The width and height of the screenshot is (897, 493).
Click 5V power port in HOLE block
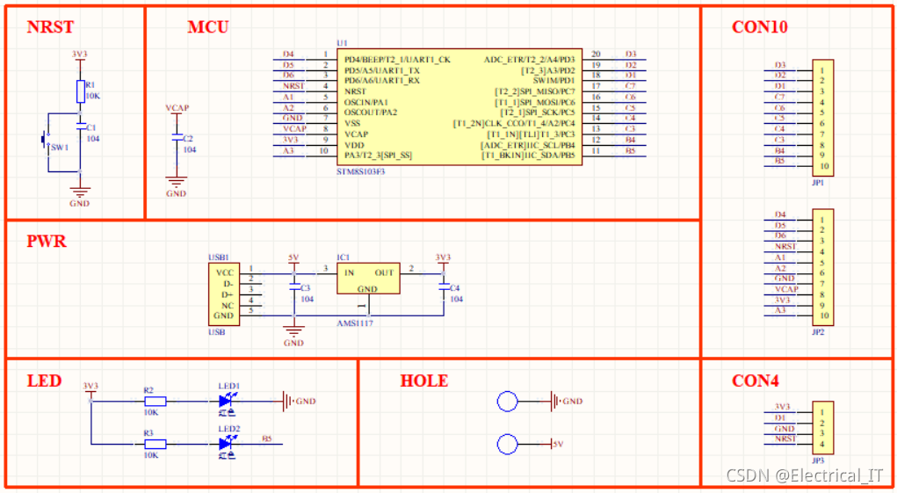coord(557,444)
